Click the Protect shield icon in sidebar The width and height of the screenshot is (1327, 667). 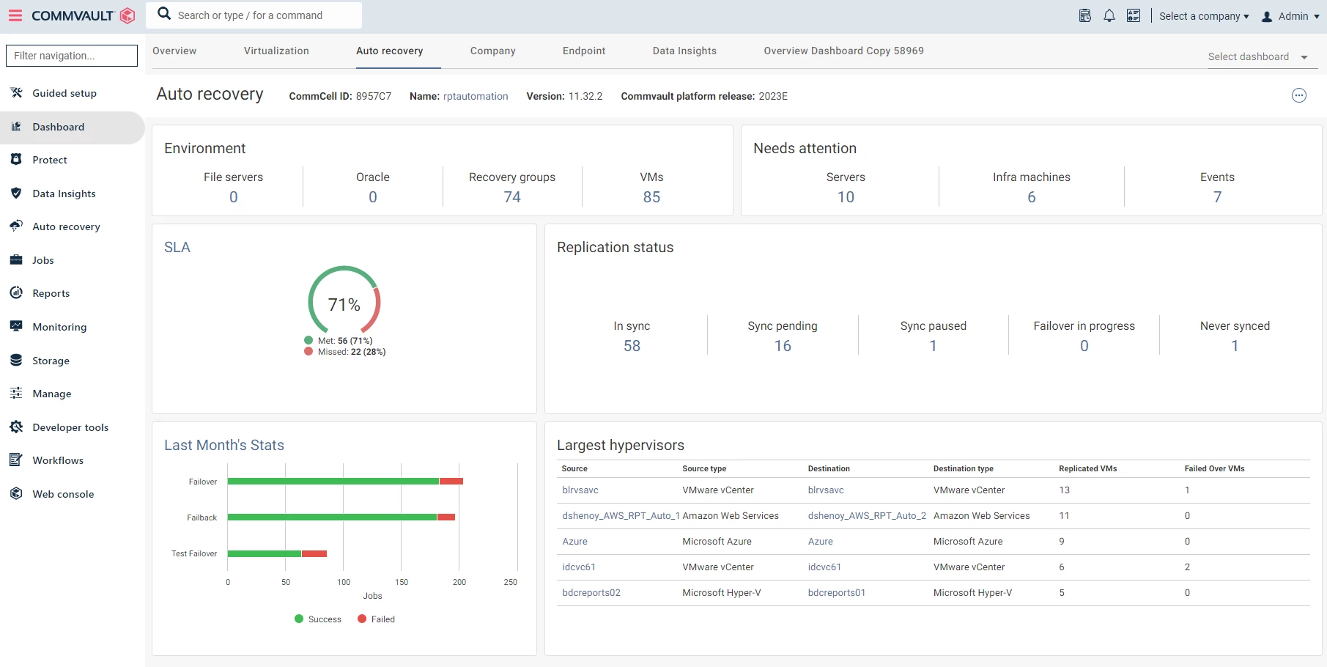click(x=16, y=160)
